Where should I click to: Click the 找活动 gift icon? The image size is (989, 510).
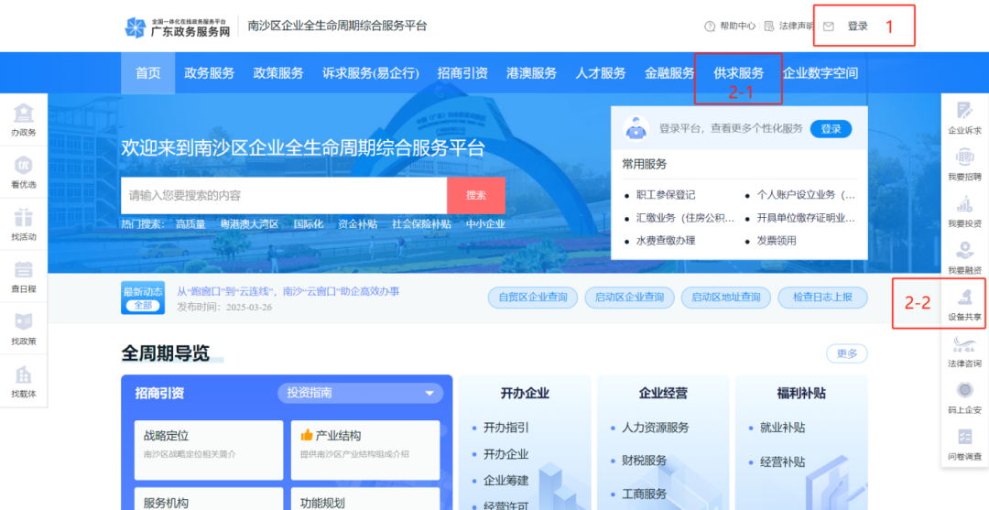click(23, 222)
